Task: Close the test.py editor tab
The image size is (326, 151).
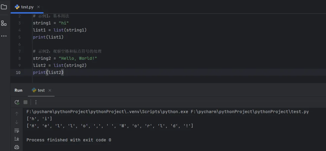Action: (38, 7)
